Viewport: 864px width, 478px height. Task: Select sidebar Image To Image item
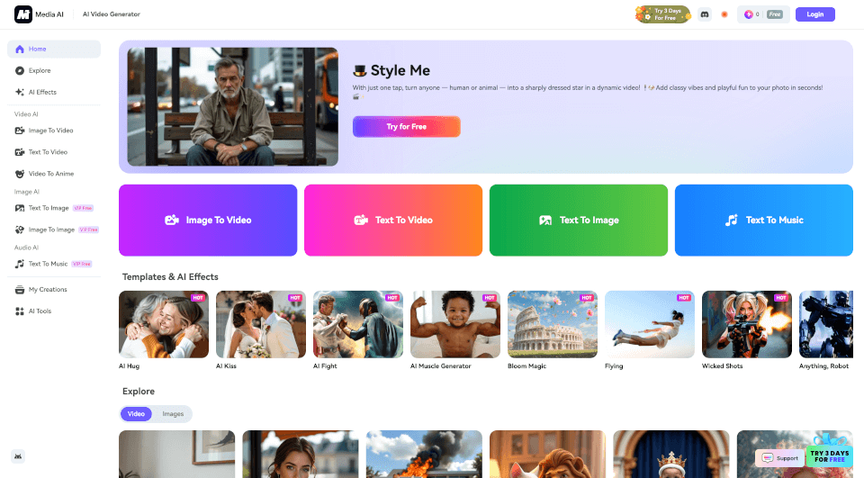coord(50,230)
